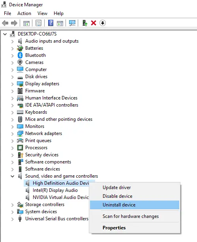Screen dimensions: 197x242
Task: Open the Action menu
Action: (x=24, y=13)
